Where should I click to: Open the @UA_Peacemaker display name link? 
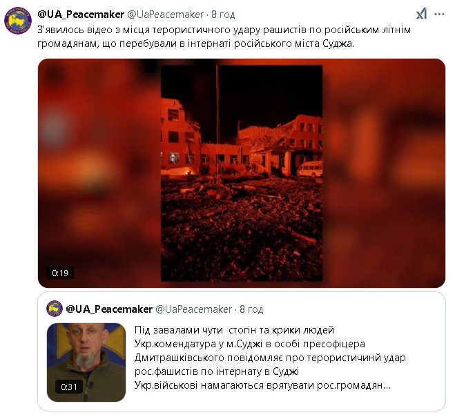click(x=81, y=14)
